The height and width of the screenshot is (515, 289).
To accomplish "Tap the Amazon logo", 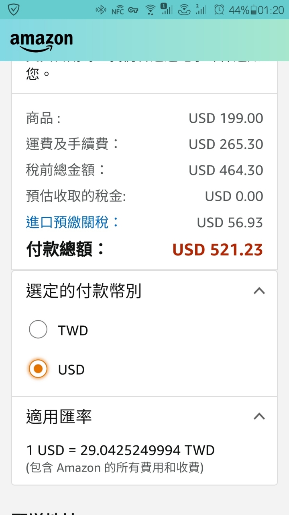I will tap(41, 42).
